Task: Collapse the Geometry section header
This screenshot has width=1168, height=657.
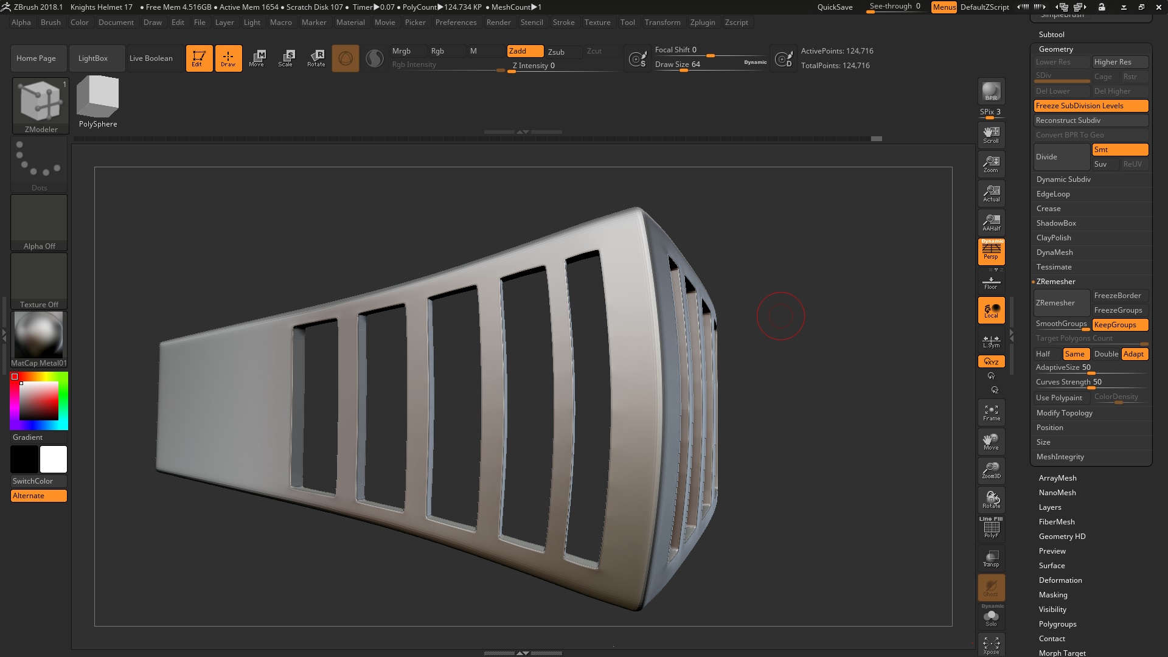Action: (x=1056, y=49)
